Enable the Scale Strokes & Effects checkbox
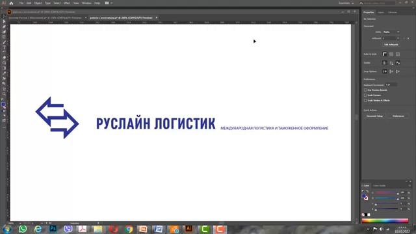416x234 pixels. [x=365, y=101]
